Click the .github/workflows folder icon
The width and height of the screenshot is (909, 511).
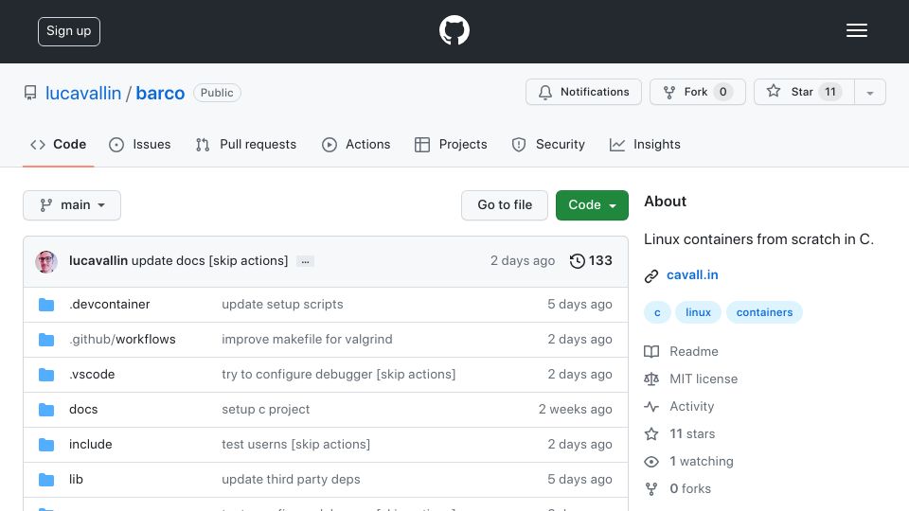46,340
